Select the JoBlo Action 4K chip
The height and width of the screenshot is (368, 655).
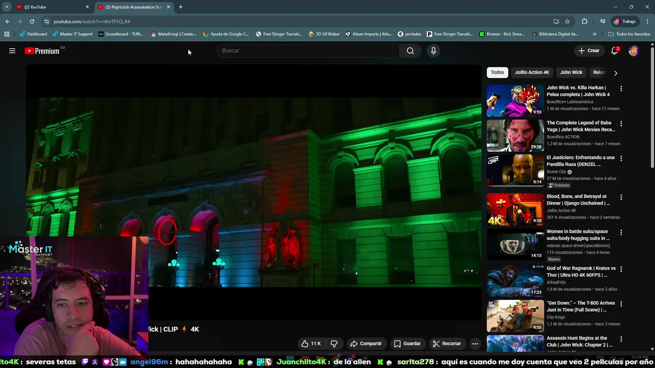532,73
